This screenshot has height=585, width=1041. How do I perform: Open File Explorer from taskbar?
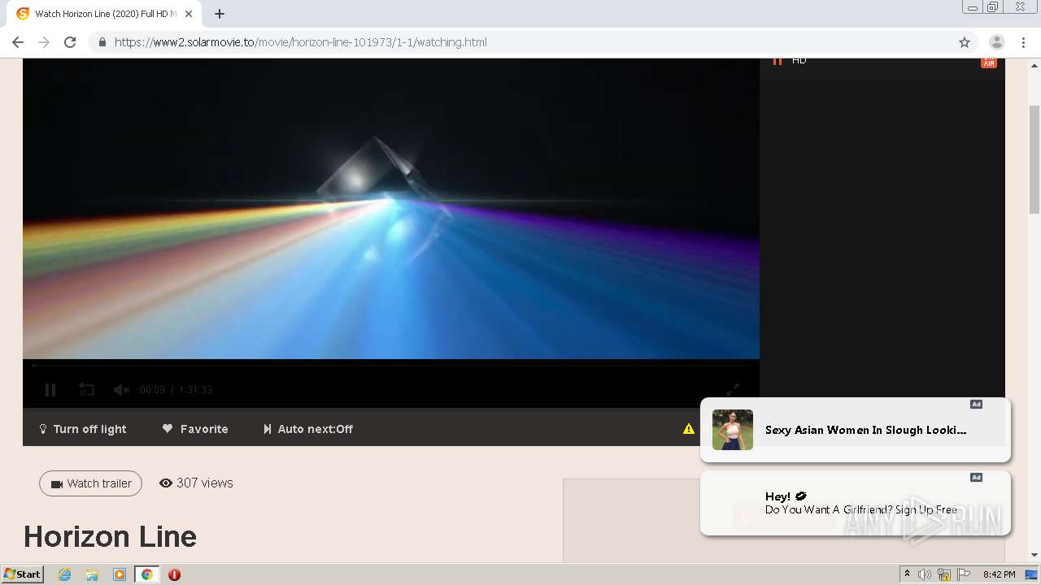(92, 574)
